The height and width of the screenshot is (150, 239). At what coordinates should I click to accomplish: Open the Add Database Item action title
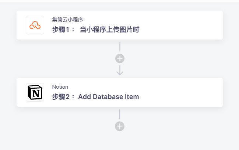(x=108, y=97)
